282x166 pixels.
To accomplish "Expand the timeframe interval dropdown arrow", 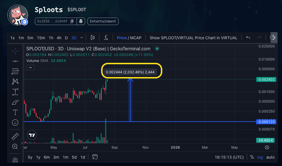I will [x=82, y=38].
